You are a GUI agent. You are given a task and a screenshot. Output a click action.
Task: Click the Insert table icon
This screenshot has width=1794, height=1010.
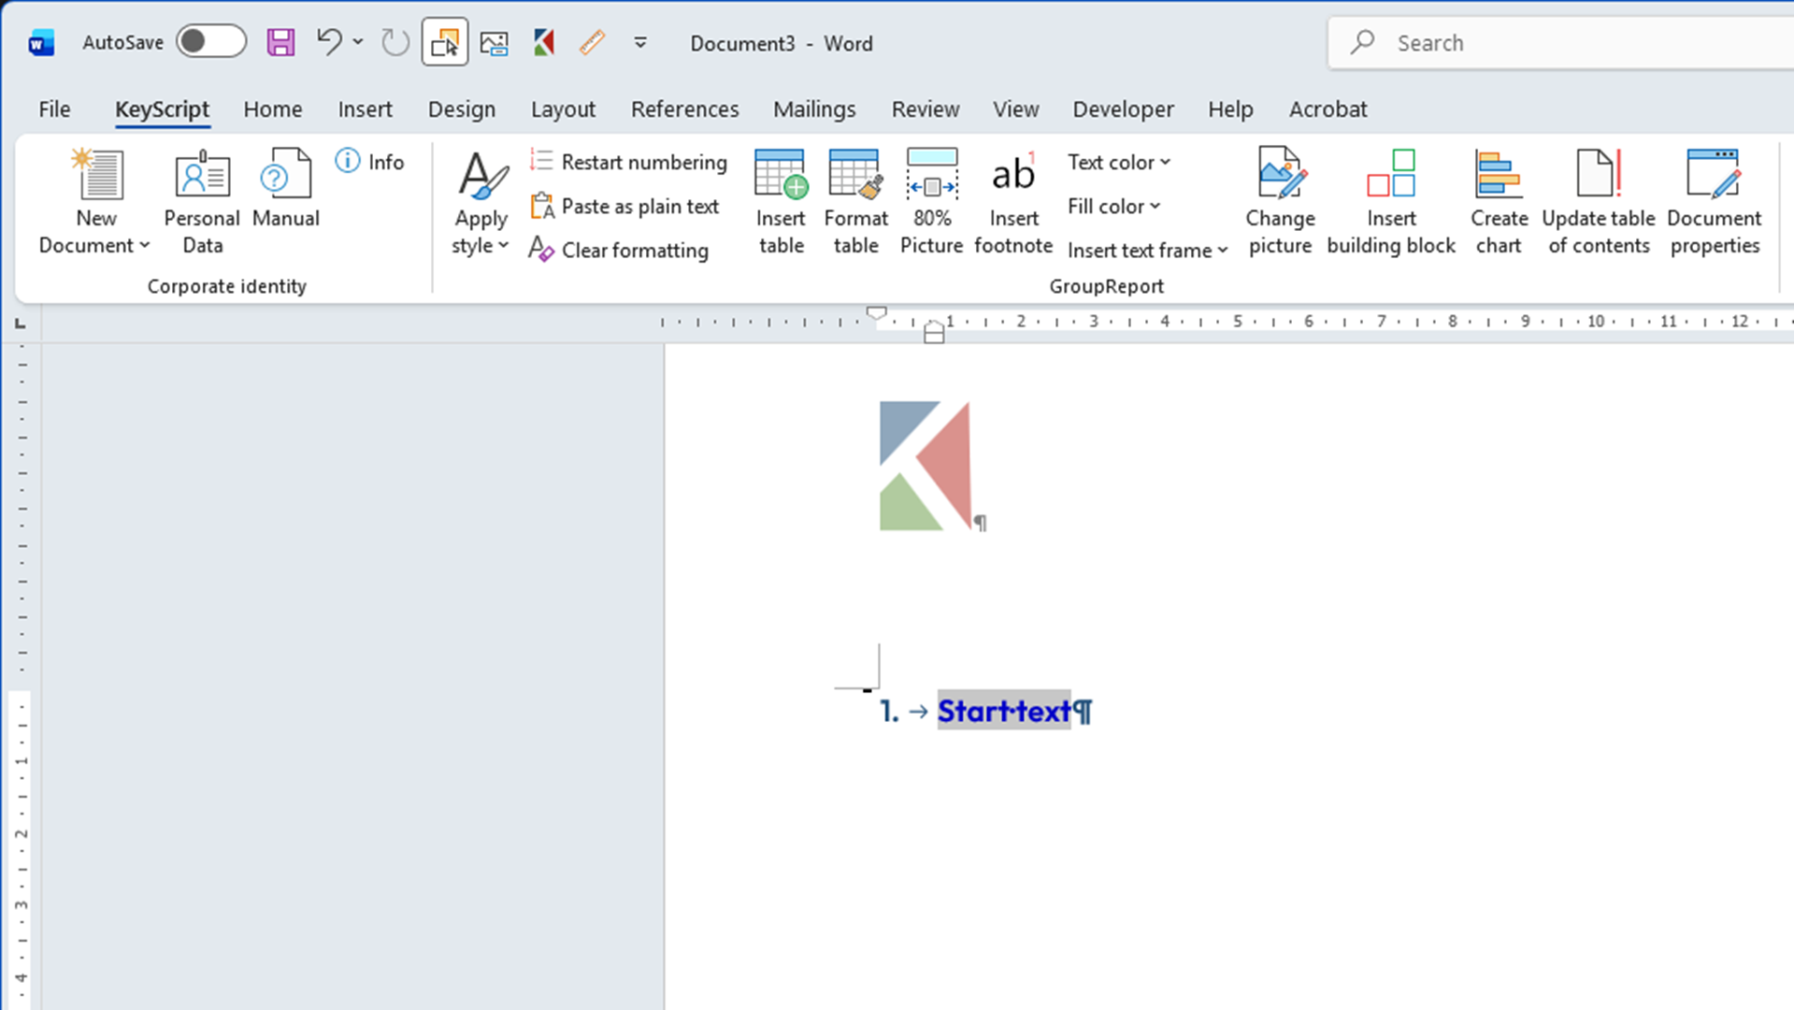[x=781, y=202]
